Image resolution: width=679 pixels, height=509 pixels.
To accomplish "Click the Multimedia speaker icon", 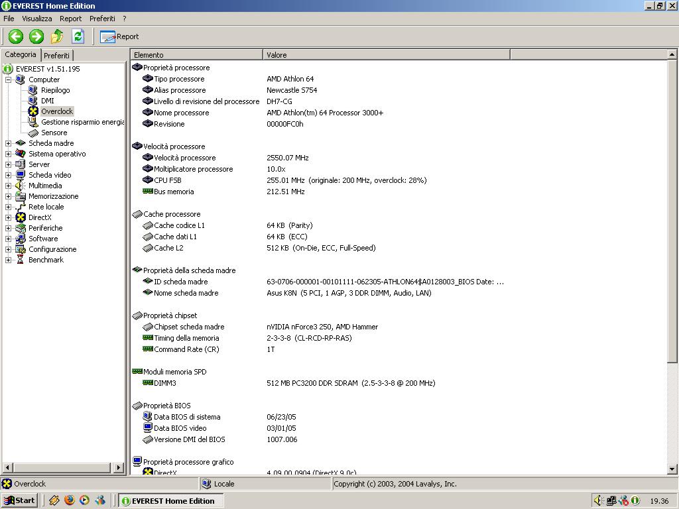I will (x=21, y=186).
